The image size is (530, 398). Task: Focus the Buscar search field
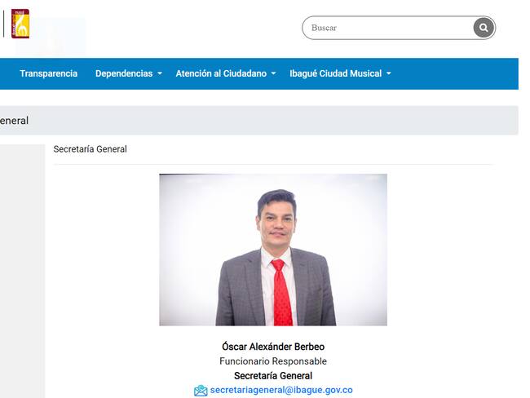(388, 28)
